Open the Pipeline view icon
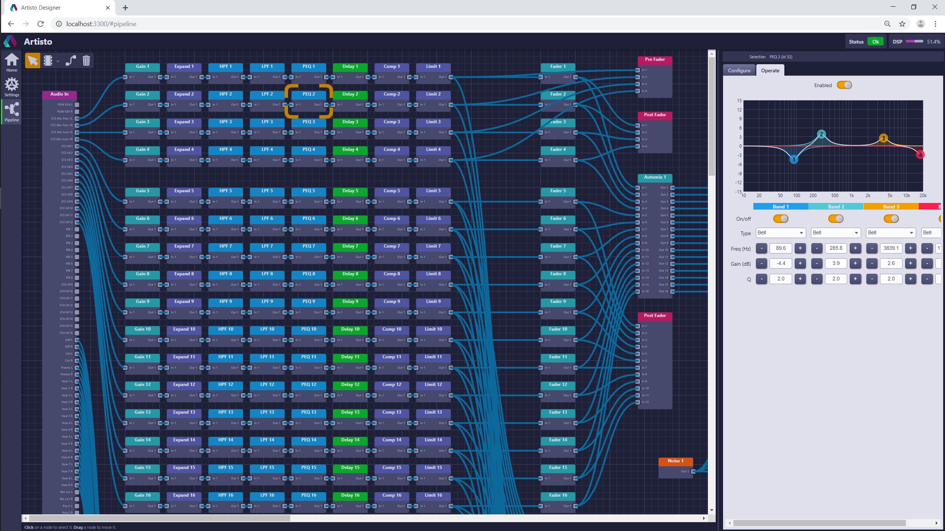This screenshot has height=531, width=945. click(x=11, y=112)
